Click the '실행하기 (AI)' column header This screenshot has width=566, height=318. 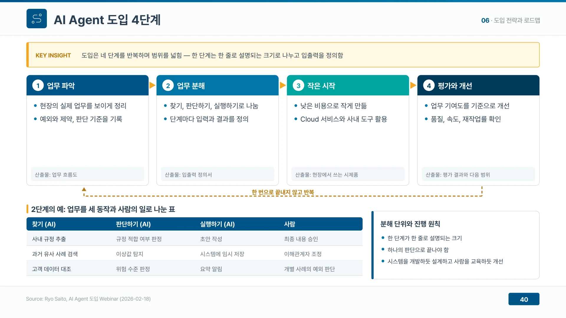[217, 224]
